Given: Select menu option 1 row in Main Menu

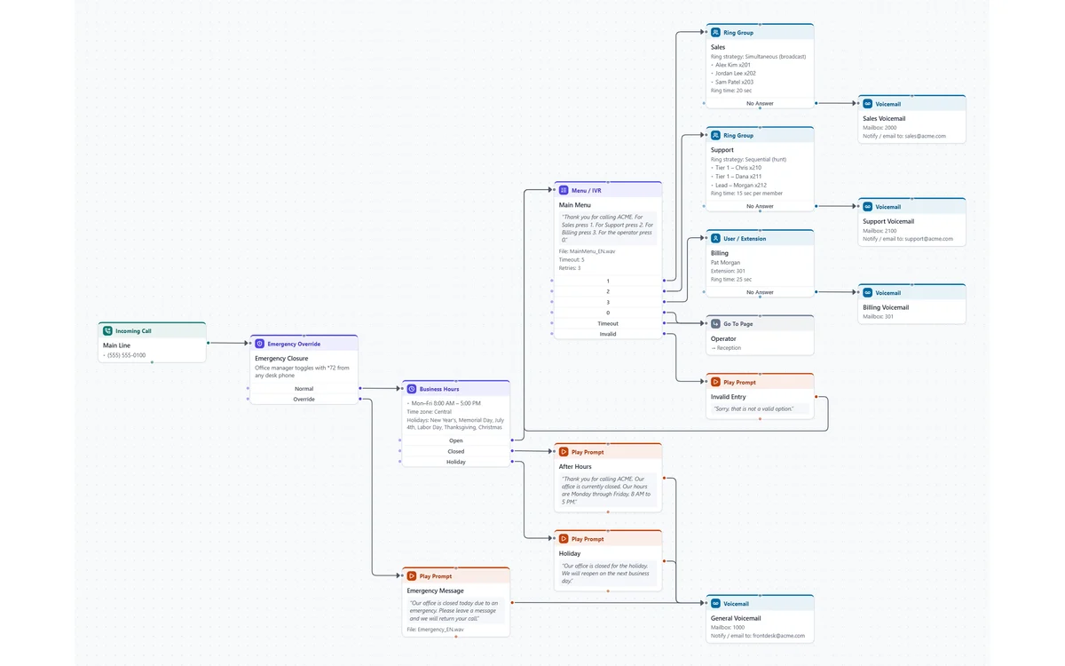Looking at the screenshot, I should pyautogui.click(x=608, y=281).
